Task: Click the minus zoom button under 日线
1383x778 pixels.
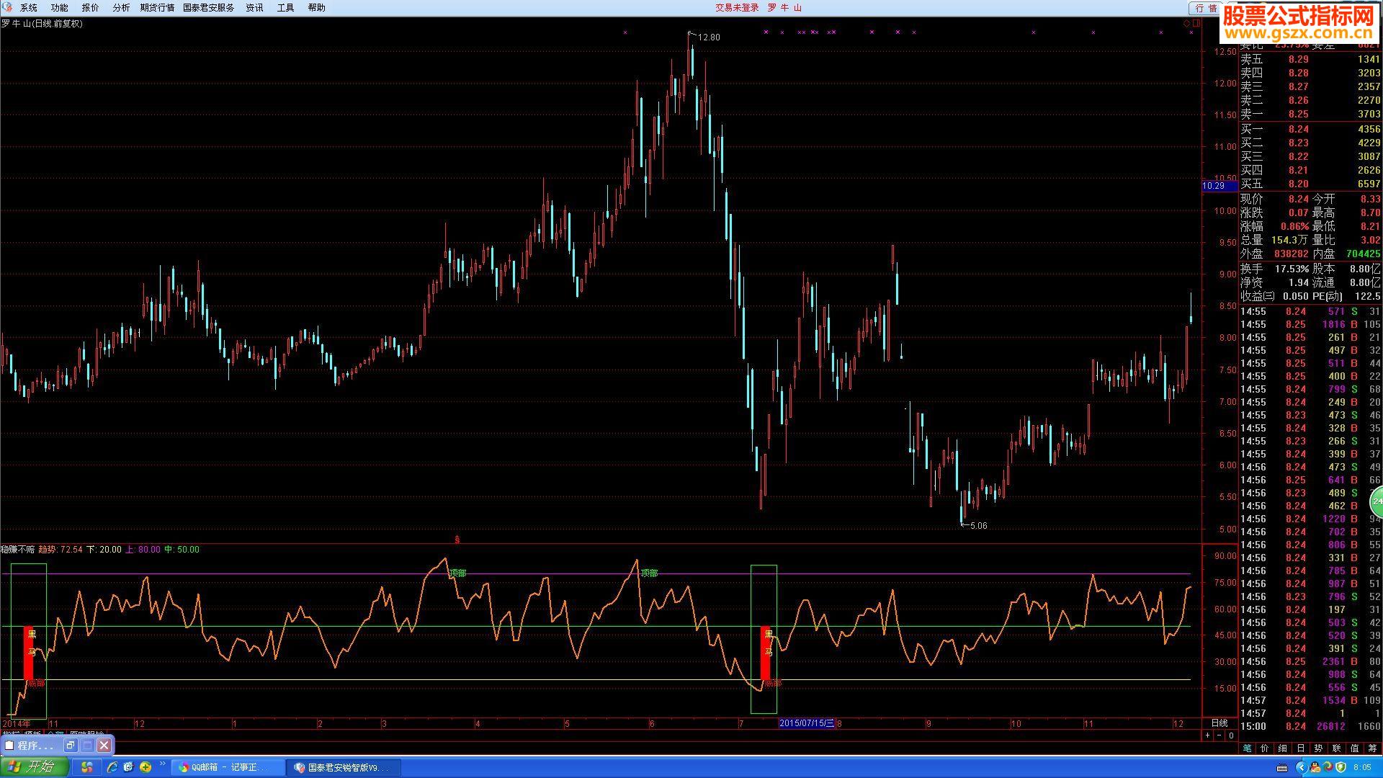Action: [x=1219, y=735]
